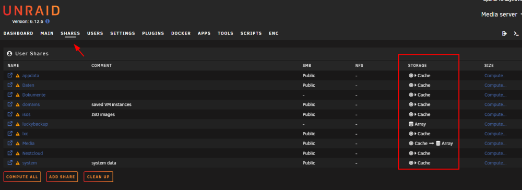Viewport: 522px width, 190px height.
Task: Switch to the Dashboard tab
Action: [x=18, y=33]
